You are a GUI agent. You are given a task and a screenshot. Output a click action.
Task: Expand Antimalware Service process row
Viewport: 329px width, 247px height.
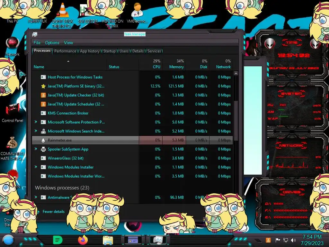(36, 197)
